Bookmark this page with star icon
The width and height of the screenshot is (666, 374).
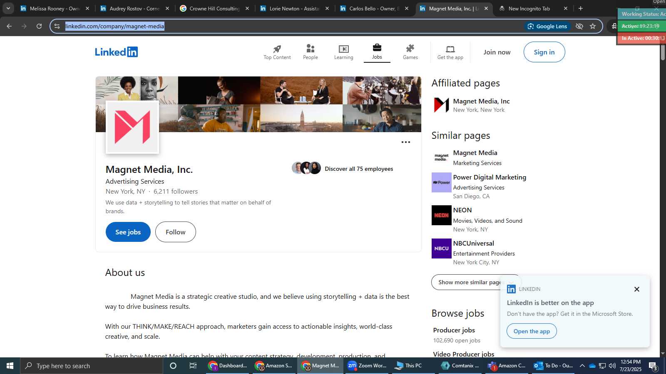pos(593,26)
